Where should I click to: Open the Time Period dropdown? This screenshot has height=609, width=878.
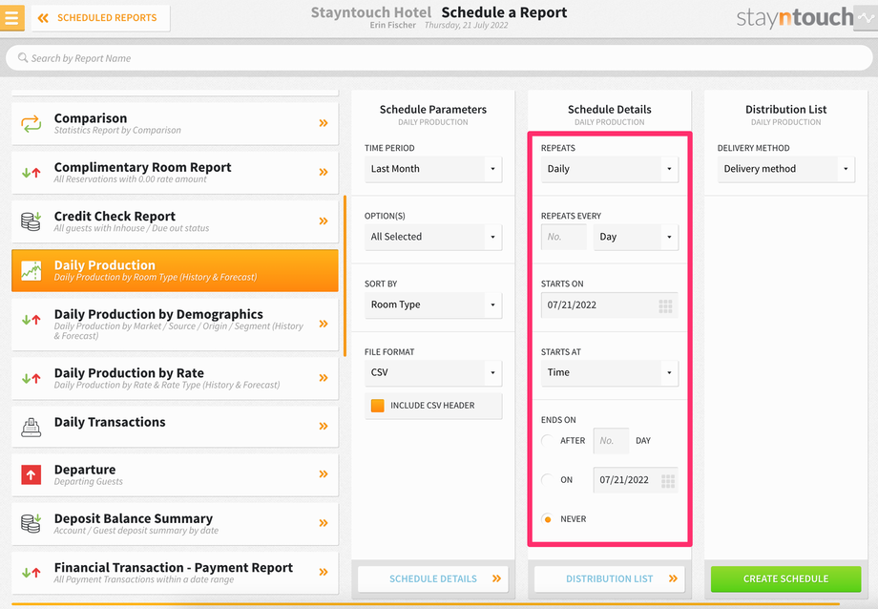[x=433, y=169]
